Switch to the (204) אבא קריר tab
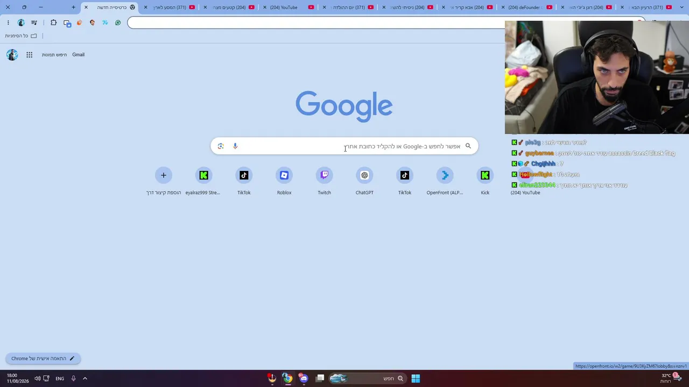The height and width of the screenshot is (387, 689). click(x=468, y=8)
